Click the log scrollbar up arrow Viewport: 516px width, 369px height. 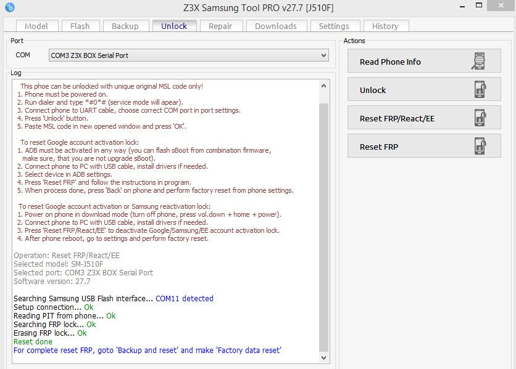click(x=324, y=86)
